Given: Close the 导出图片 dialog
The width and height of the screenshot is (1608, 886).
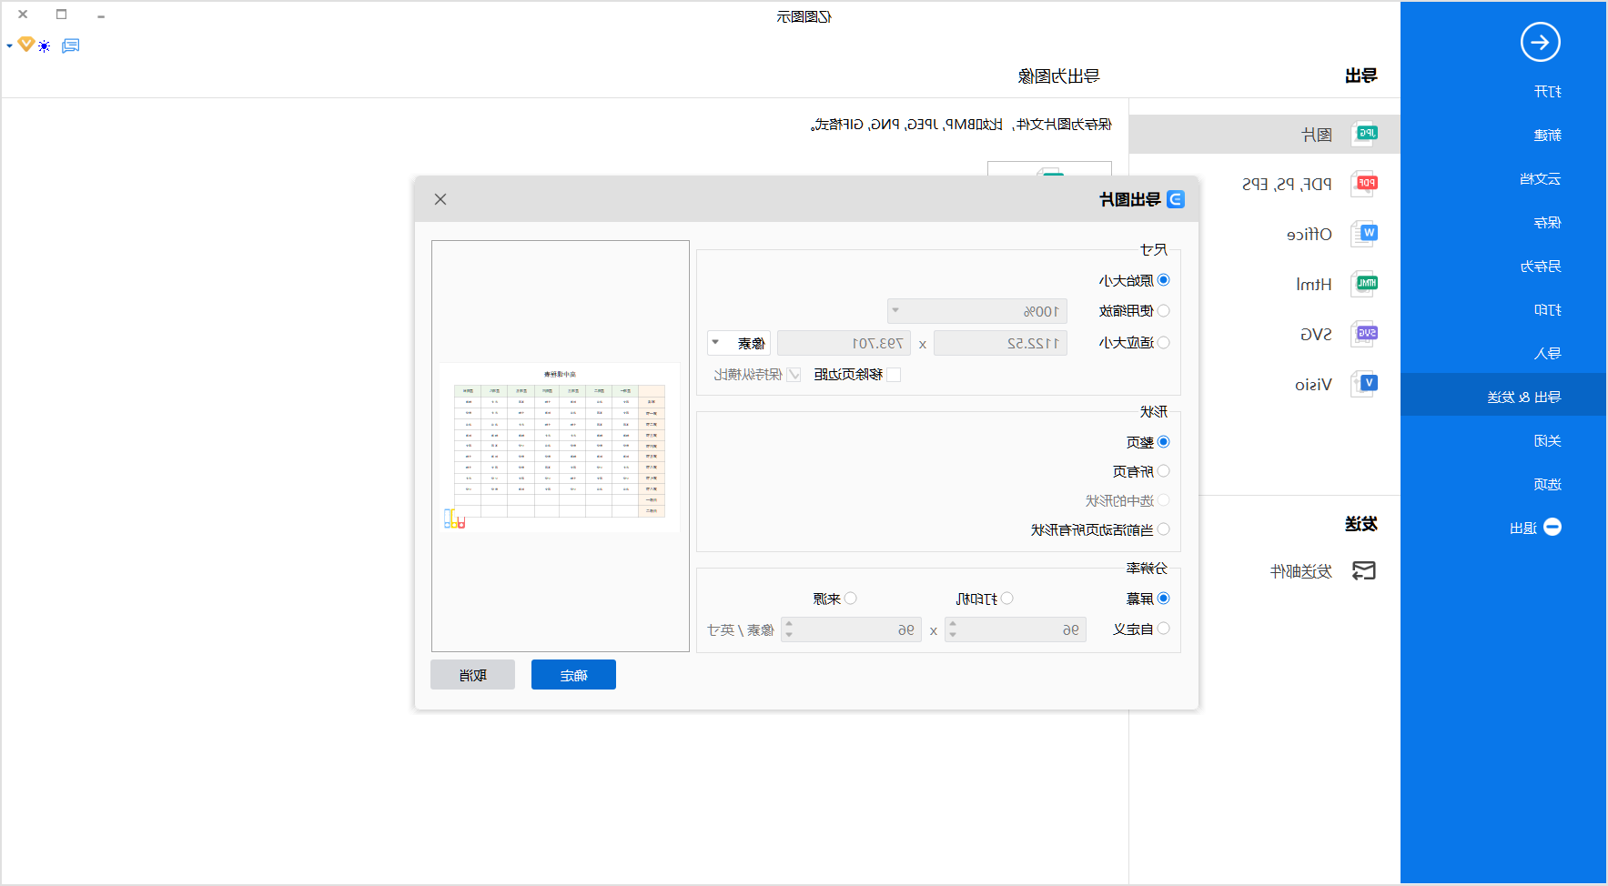Looking at the screenshot, I should 440,199.
